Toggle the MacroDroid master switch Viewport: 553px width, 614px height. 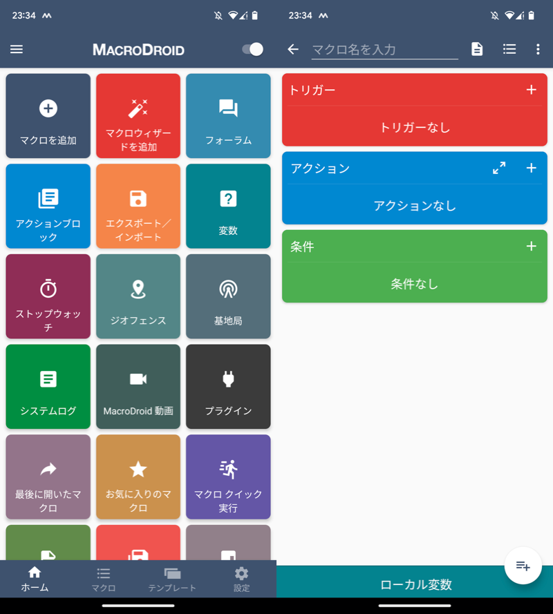tap(253, 49)
